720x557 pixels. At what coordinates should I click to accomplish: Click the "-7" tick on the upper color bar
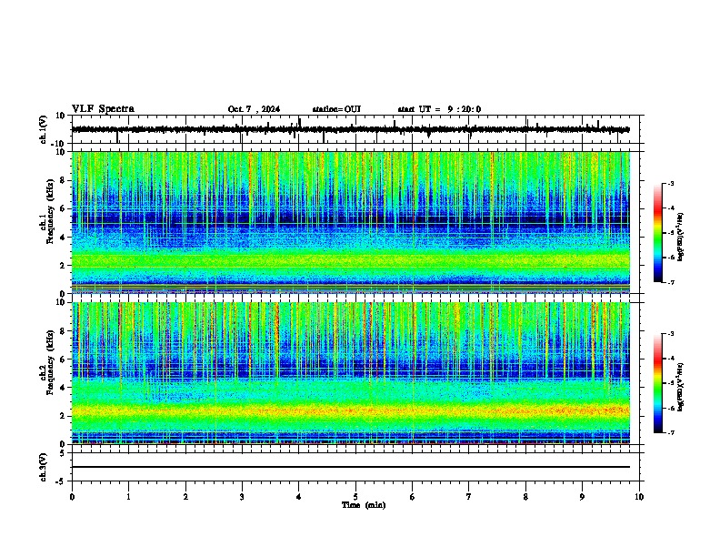(x=670, y=282)
